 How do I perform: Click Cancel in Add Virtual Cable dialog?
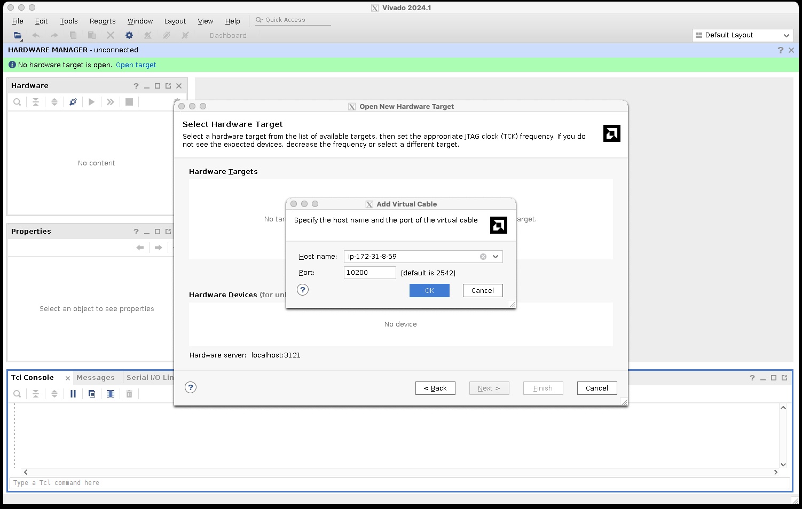(483, 290)
